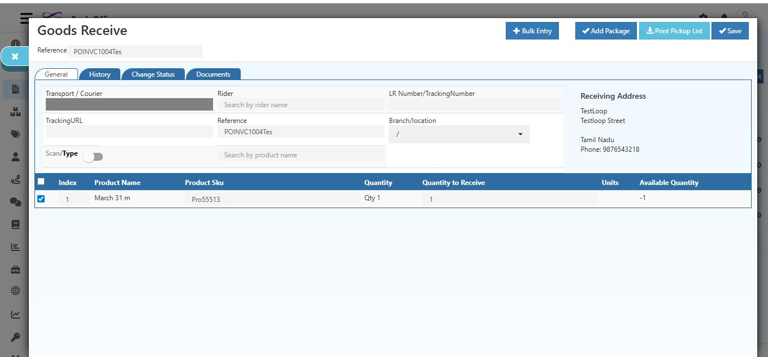
Task: Open the user profile icon in sidebar
Action: pos(15,157)
